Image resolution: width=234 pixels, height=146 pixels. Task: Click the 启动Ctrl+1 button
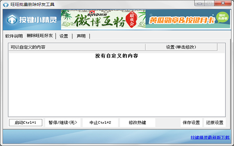[x=25, y=123]
